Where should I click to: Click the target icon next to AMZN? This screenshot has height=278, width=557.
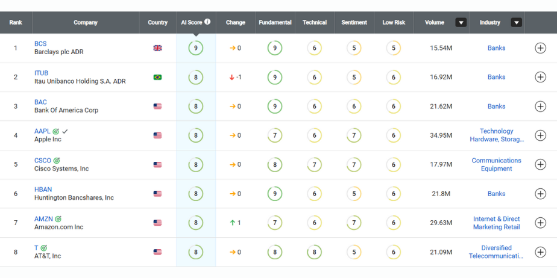click(58, 219)
